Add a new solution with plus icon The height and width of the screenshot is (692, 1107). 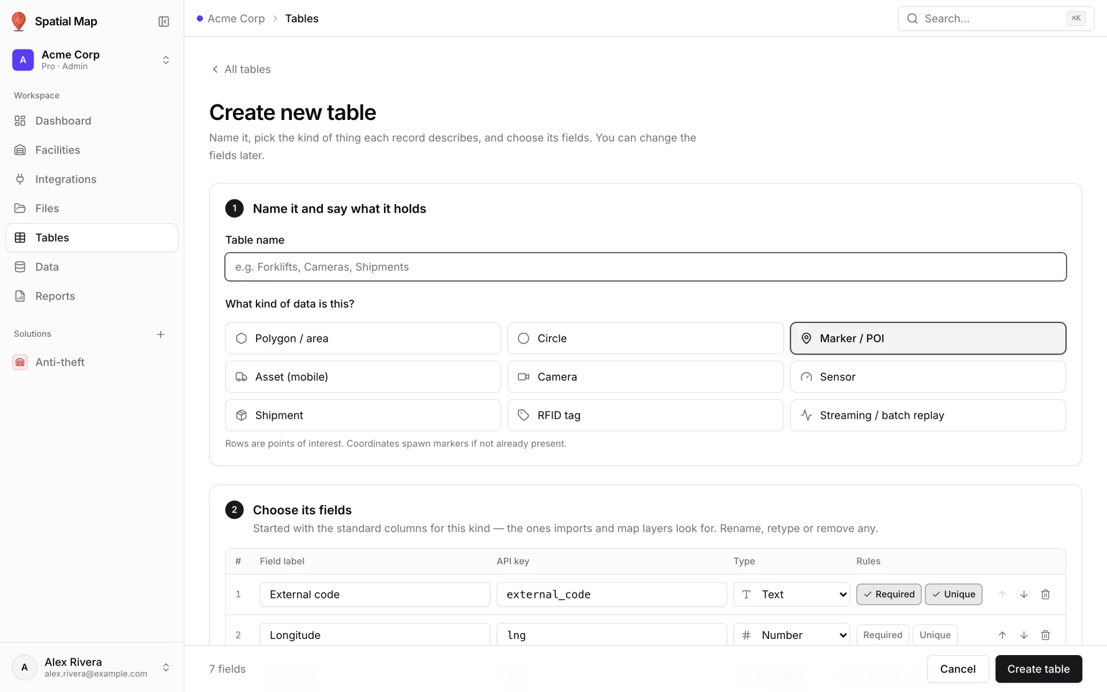coord(161,334)
